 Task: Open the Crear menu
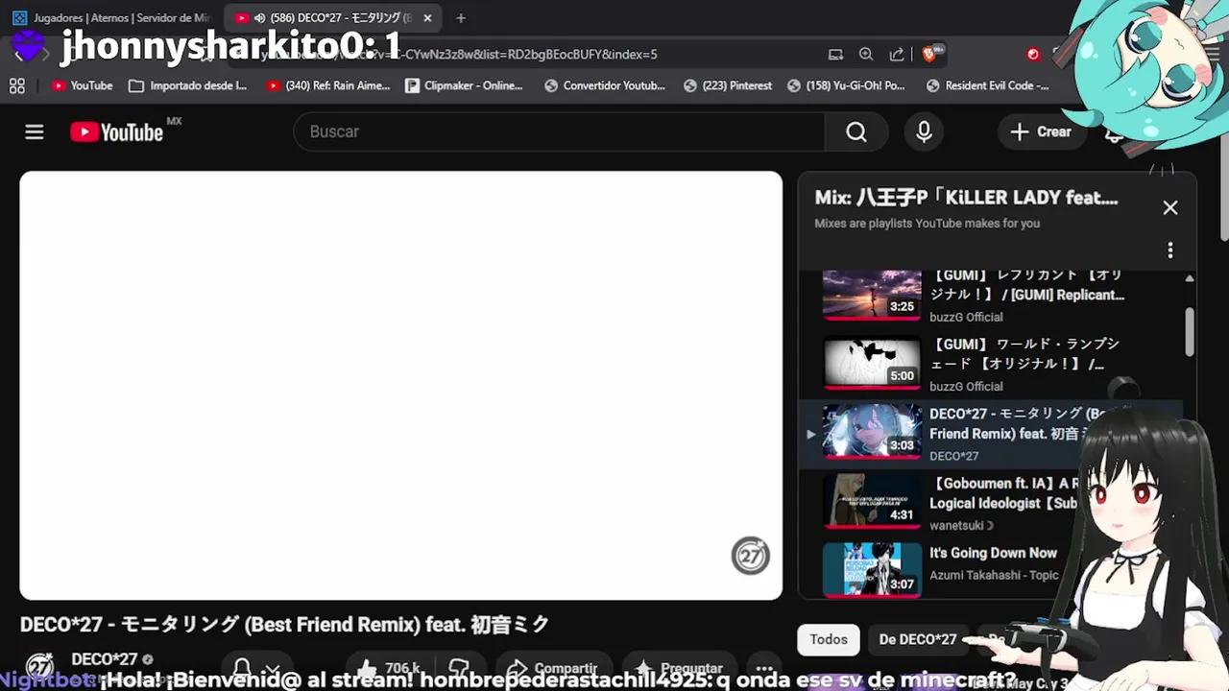point(1041,131)
